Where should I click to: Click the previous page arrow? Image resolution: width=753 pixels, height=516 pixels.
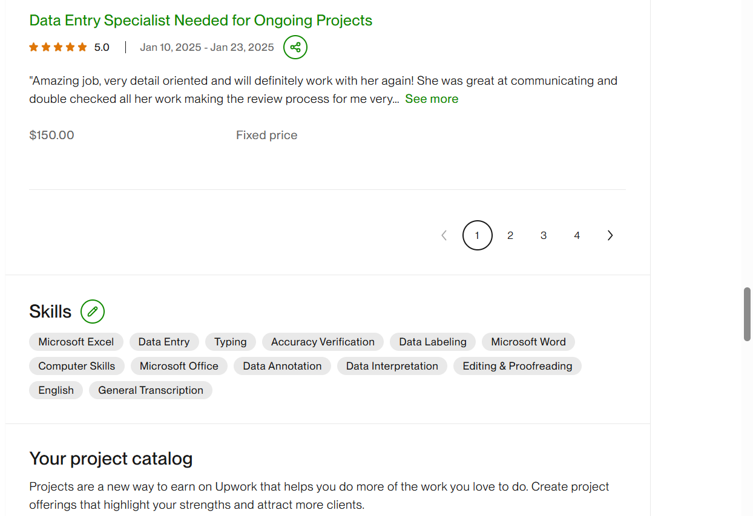pos(444,235)
